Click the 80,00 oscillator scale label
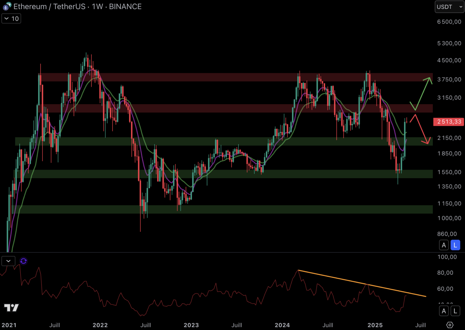465x330 pixels. (445, 273)
